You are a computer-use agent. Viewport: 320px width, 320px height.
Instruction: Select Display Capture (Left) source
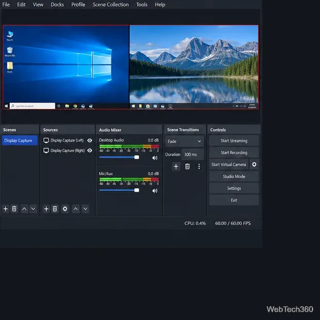pyautogui.click(x=67, y=140)
